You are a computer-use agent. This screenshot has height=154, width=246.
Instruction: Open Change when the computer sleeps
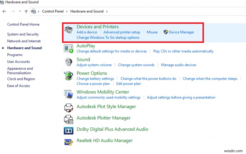pos(210,79)
